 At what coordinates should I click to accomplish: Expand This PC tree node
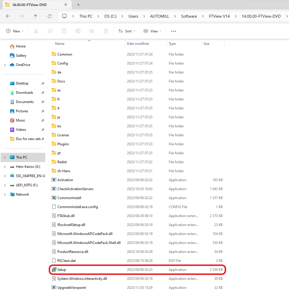5,157
